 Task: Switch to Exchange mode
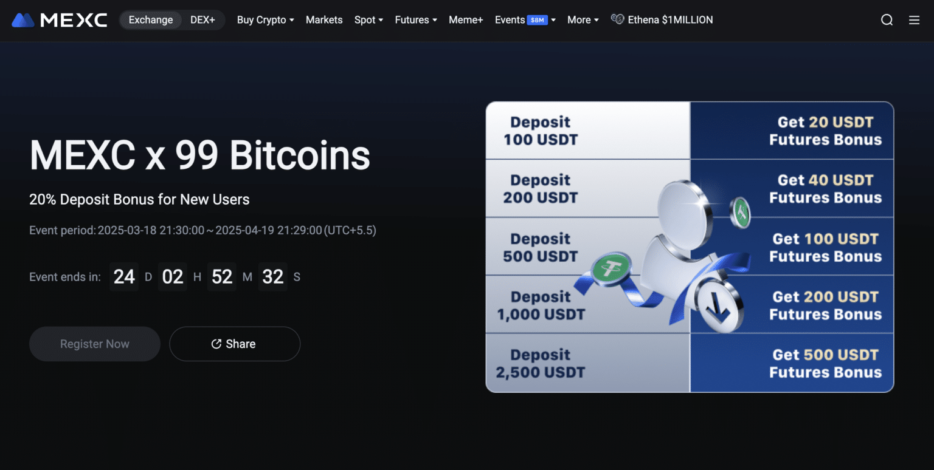151,20
